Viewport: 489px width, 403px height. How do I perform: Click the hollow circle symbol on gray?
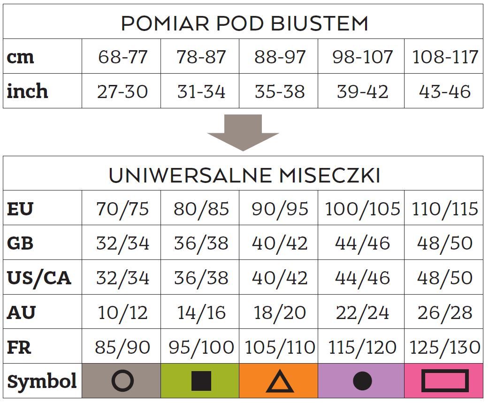122,380
